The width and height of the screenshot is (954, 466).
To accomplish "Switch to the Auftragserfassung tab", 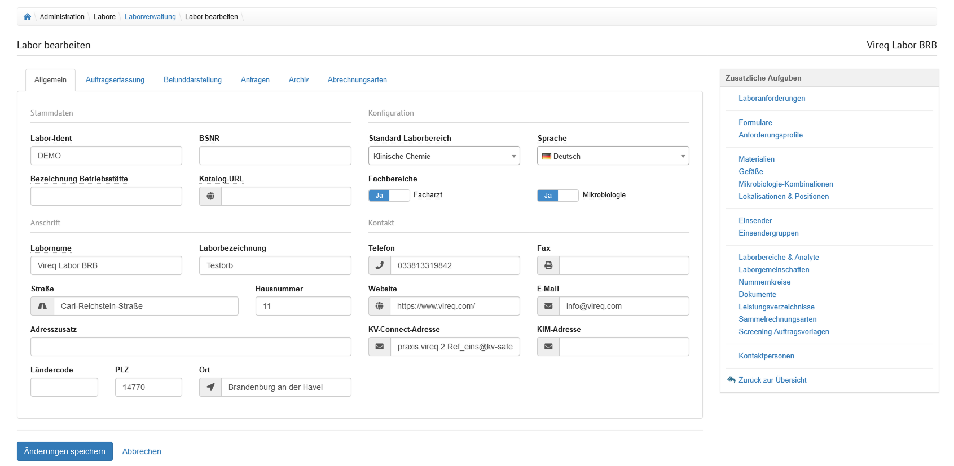I will coord(115,80).
